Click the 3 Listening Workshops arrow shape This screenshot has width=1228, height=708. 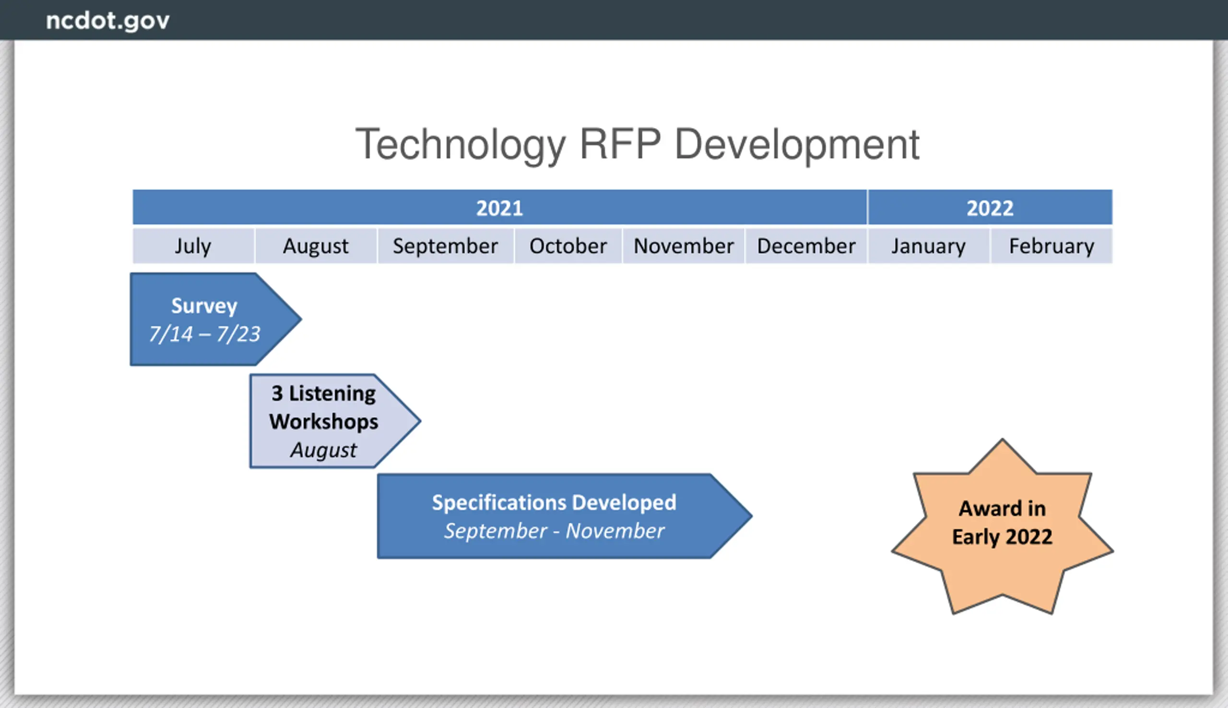point(335,421)
